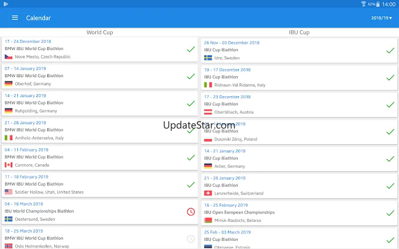The width and height of the screenshot is (399, 249).
Task: Select the World Cup column header
Action: coord(100,32)
